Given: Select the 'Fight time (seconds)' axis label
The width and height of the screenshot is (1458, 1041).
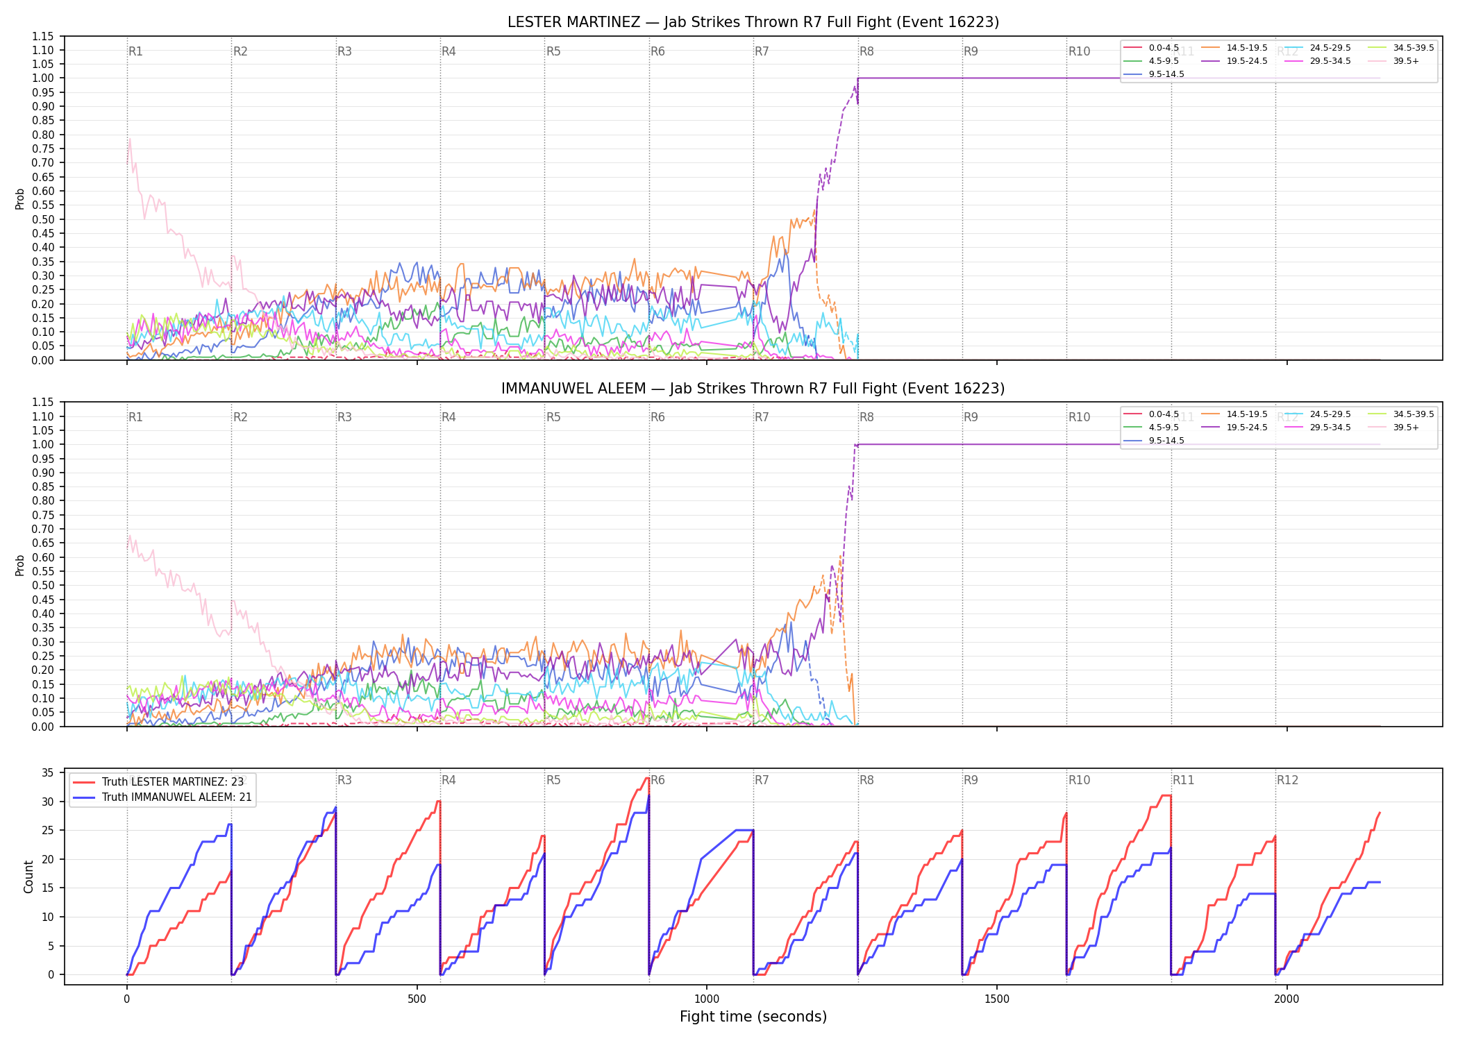Looking at the screenshot, I should pyautogui.click(x=753, y=1017).
